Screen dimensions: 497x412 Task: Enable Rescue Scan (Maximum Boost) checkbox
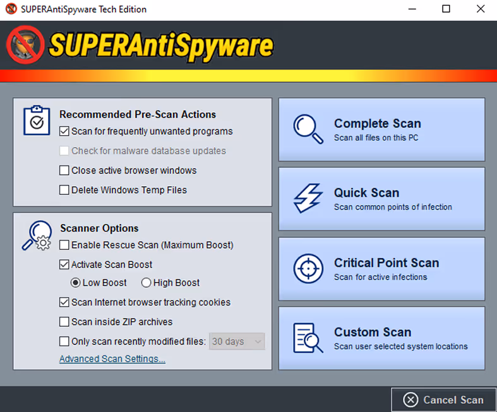coord(64,245)
